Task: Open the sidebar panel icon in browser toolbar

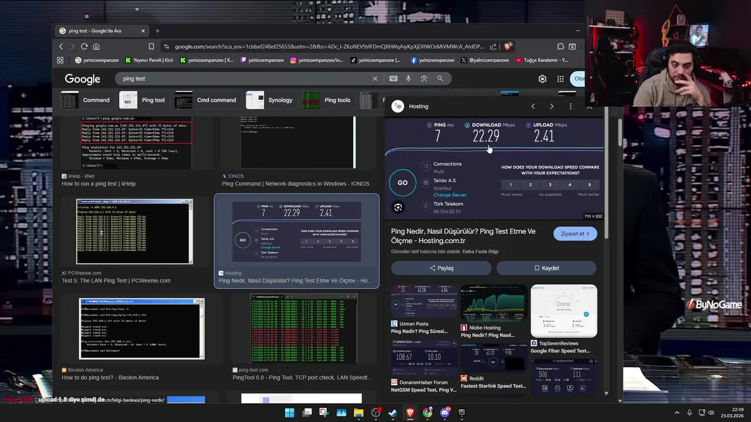Action: 572,46
